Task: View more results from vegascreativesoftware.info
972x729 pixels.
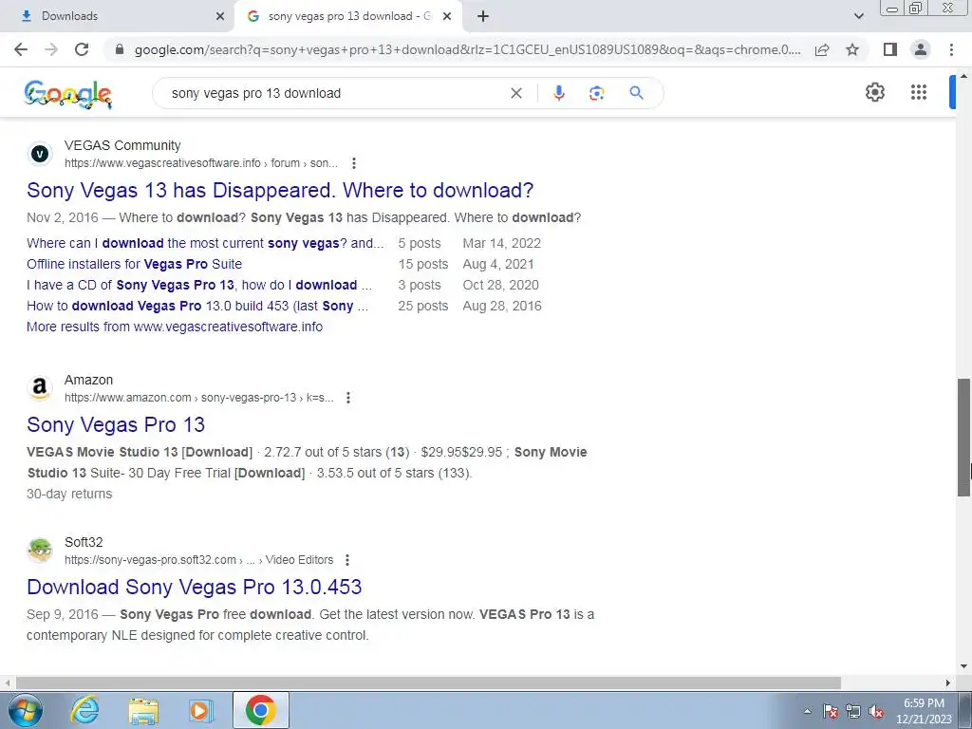Action: [x=175, y=327]
